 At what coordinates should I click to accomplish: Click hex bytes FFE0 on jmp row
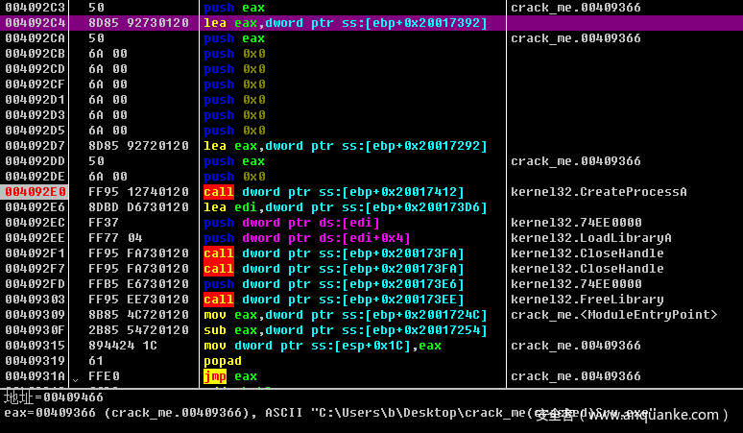(x=104, y=376)
